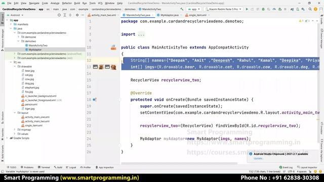The width and height of the screenshot is (324, 182).
Task: Expand the demoone package
Action: (x=18, y=37)
